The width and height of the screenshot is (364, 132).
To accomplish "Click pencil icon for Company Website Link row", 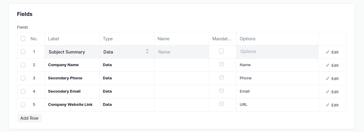I will click(x=328, y=105).
